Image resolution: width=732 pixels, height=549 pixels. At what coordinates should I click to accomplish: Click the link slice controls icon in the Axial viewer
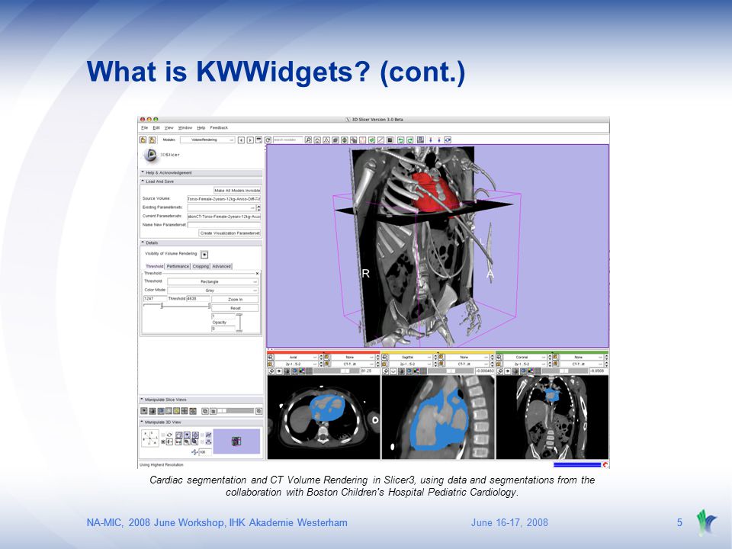[x=271, y=371]
